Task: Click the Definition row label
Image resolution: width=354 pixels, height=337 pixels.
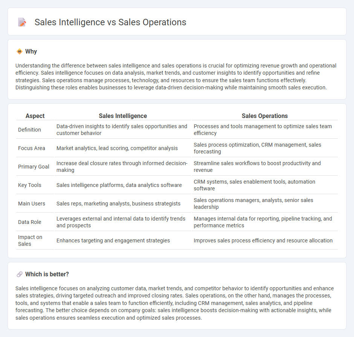Action: point(29,130)
